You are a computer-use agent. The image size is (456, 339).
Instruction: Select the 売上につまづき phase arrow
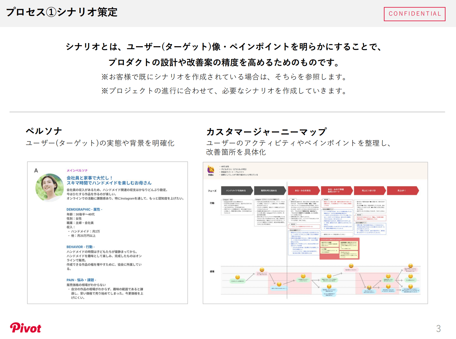tap(370, 191)
